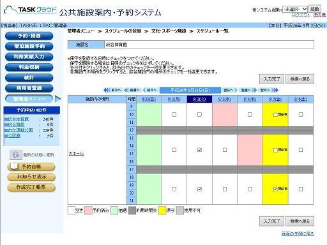
Task: Go to next month with 翌月へ arrow
Action: 268,90
